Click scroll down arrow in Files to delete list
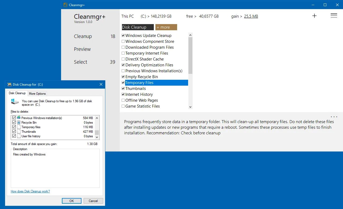 (97, 137)
